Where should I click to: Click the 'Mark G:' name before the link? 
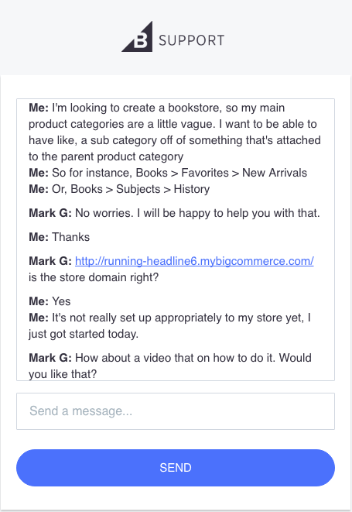tap(50, 261)
